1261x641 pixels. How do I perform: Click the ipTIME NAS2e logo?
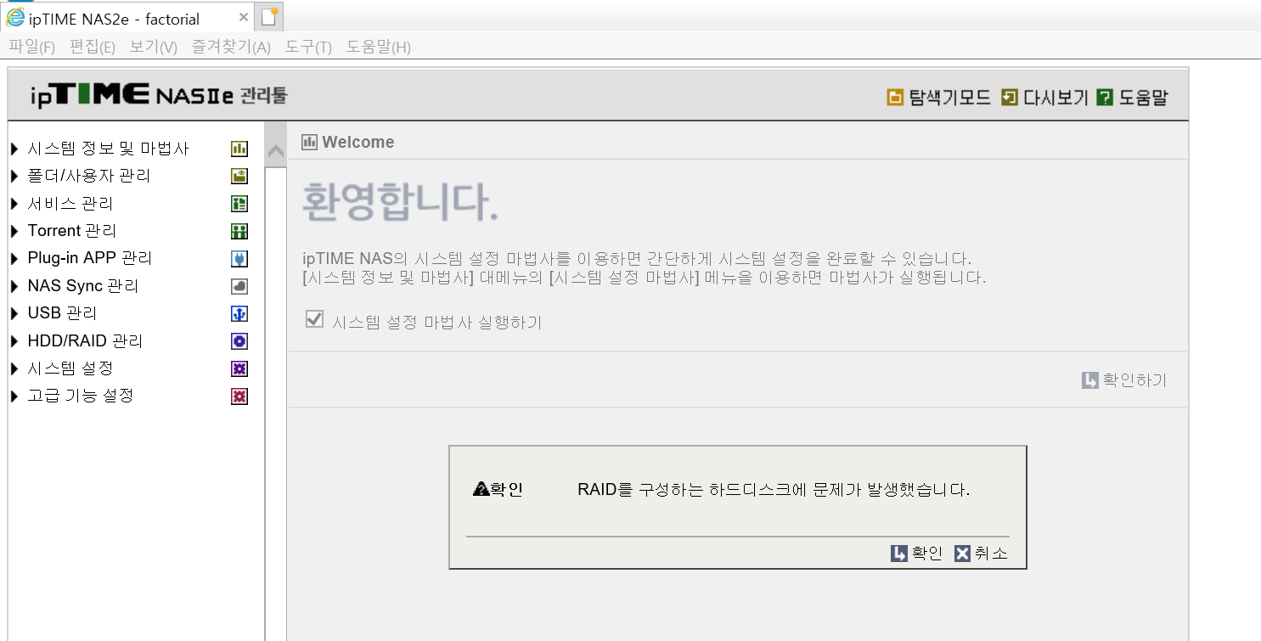(159, 95)
